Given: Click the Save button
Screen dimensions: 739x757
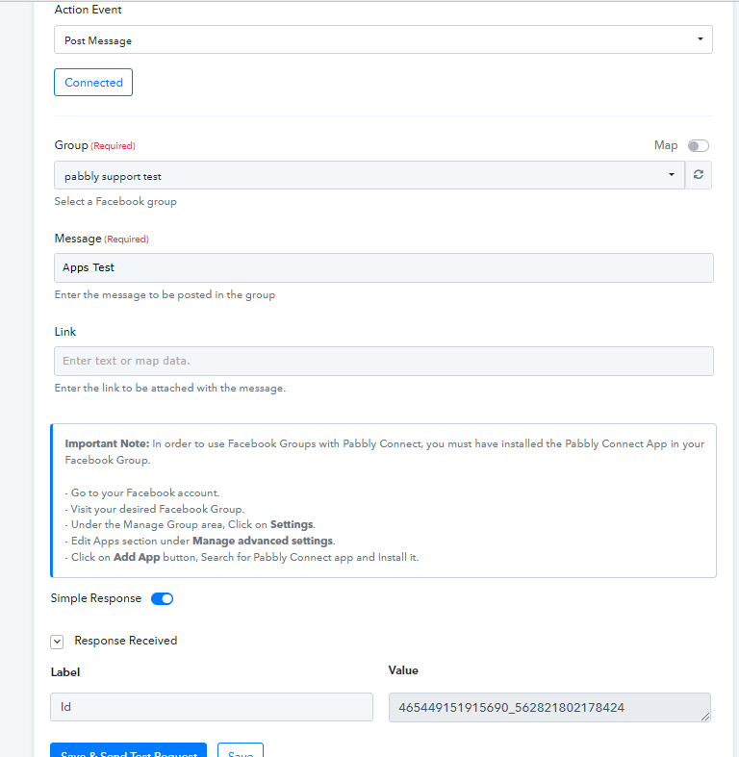Looking at the screenshot, I should tap(241, 750).
